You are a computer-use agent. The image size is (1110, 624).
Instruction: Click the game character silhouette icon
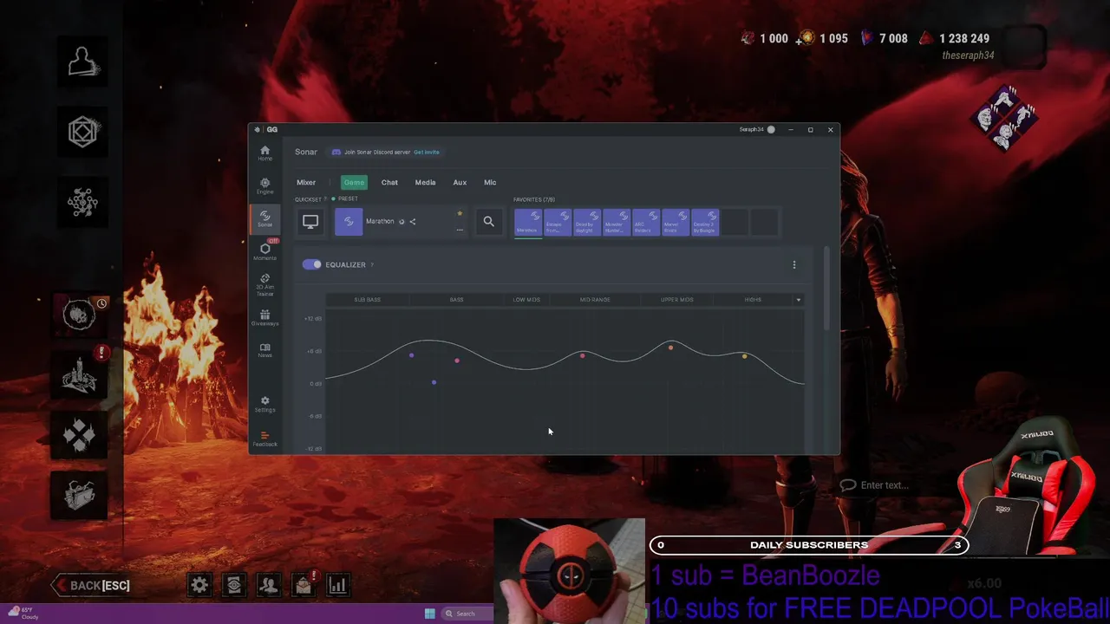pyautogui.click(x=83, y=62)
